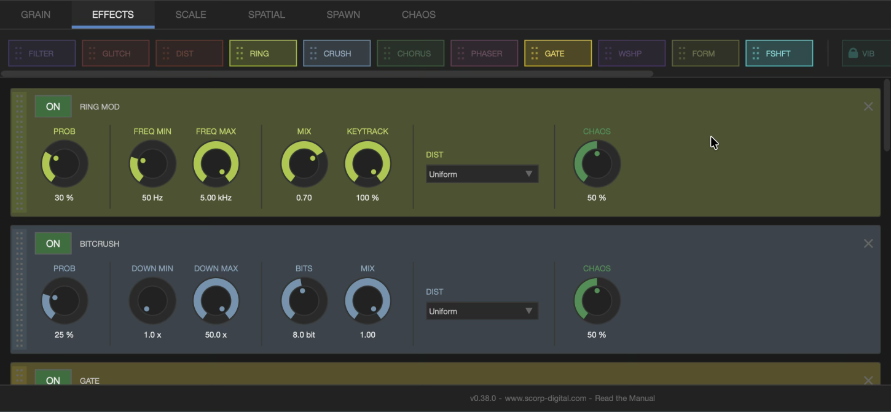Click the KEYTRACK knob

coord(367,164)
